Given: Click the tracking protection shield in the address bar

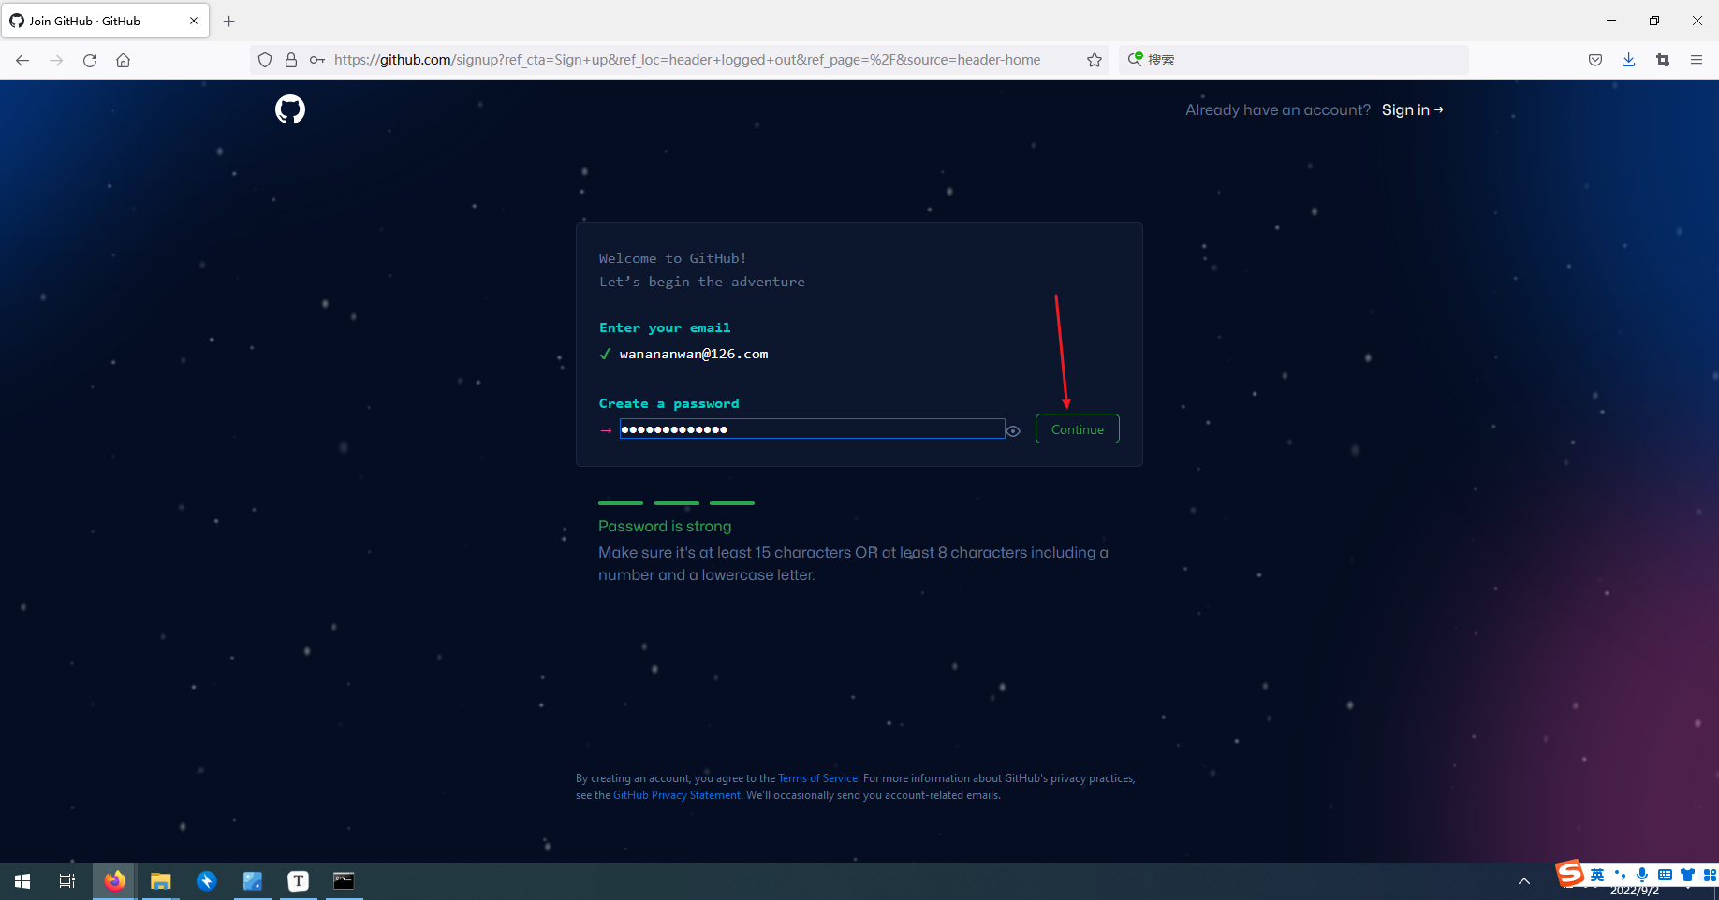Looking at the screenshot, I should pos(265,59).
